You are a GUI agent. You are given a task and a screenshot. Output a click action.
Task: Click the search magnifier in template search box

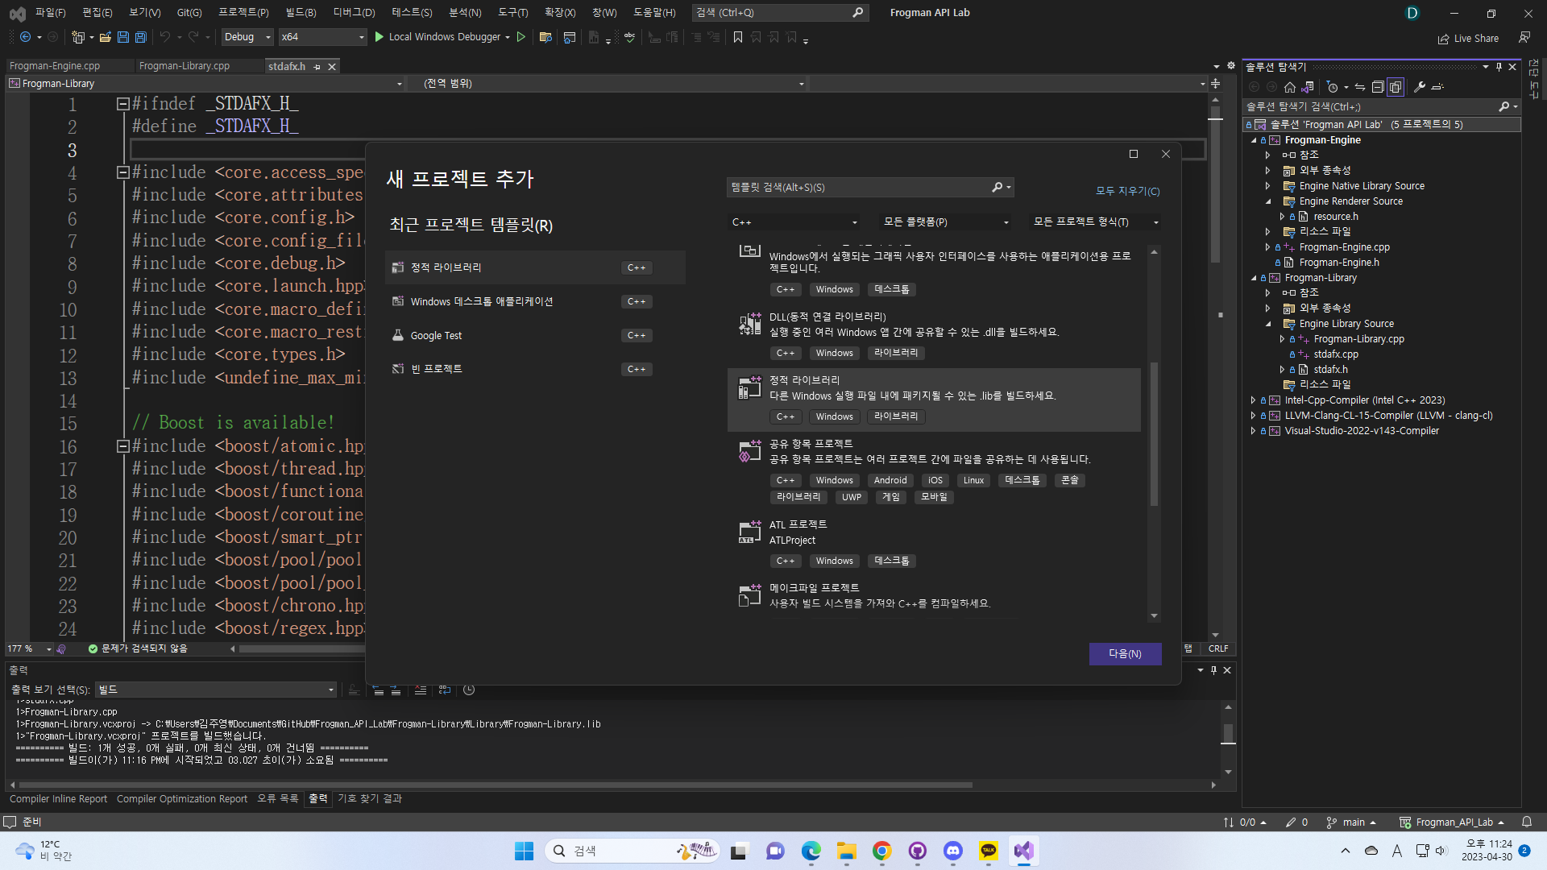click(x=997, y=187)
